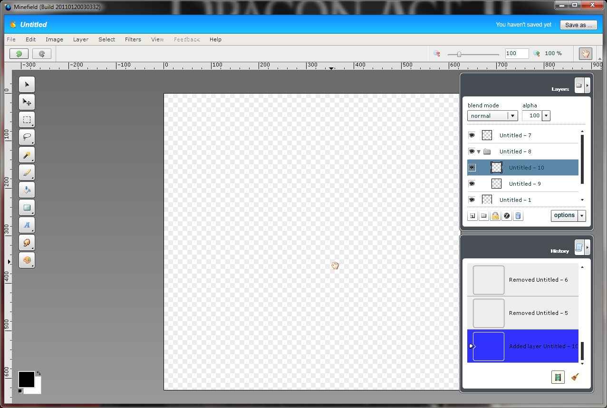Toggle visibility of Untitled – 9 layer
Viewport: 607px width, 408px height.
click(x=472, y=184)
